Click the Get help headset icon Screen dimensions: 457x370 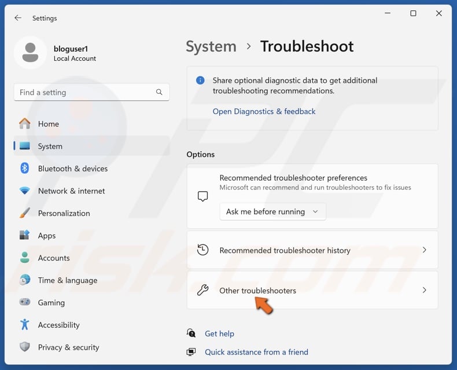click(x=191, y=334)
